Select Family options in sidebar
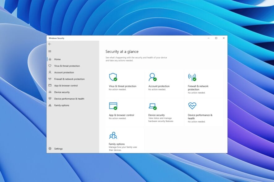 coord(62,105)
